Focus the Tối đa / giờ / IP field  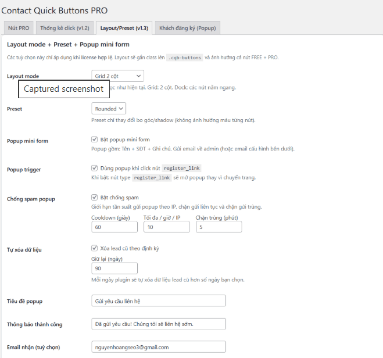coord(166,227)
